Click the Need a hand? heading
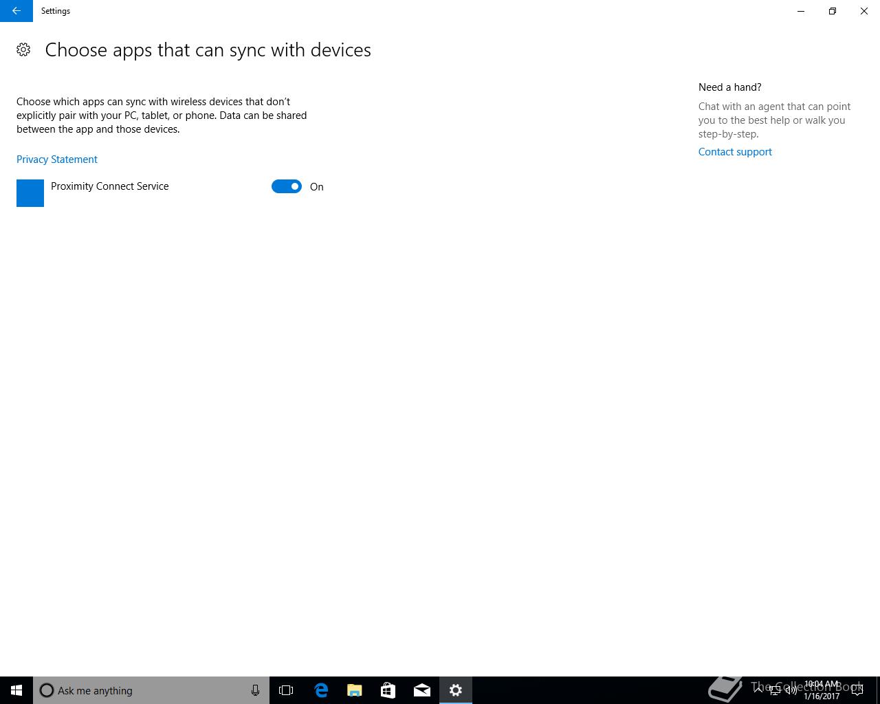The width and height of the screenshot is (880, 704). coord(730,87)
